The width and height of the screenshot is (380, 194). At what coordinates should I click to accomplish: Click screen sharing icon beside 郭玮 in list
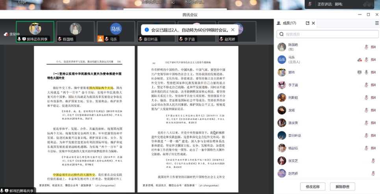click(x=359, y=72)
